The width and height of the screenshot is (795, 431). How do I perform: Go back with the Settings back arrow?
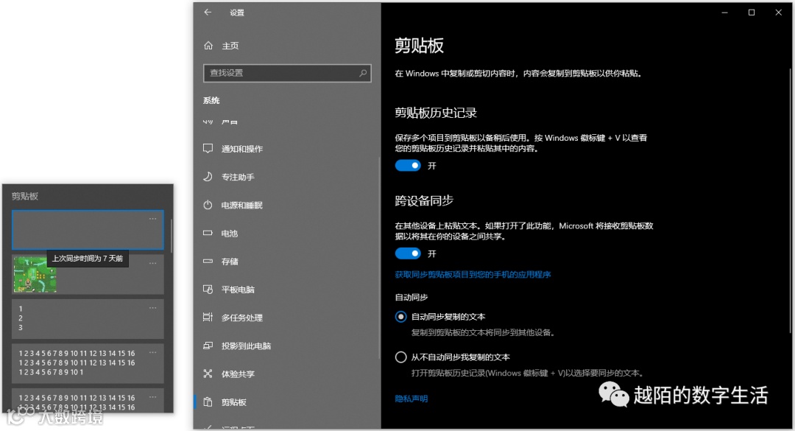click(x=208, y=13)
